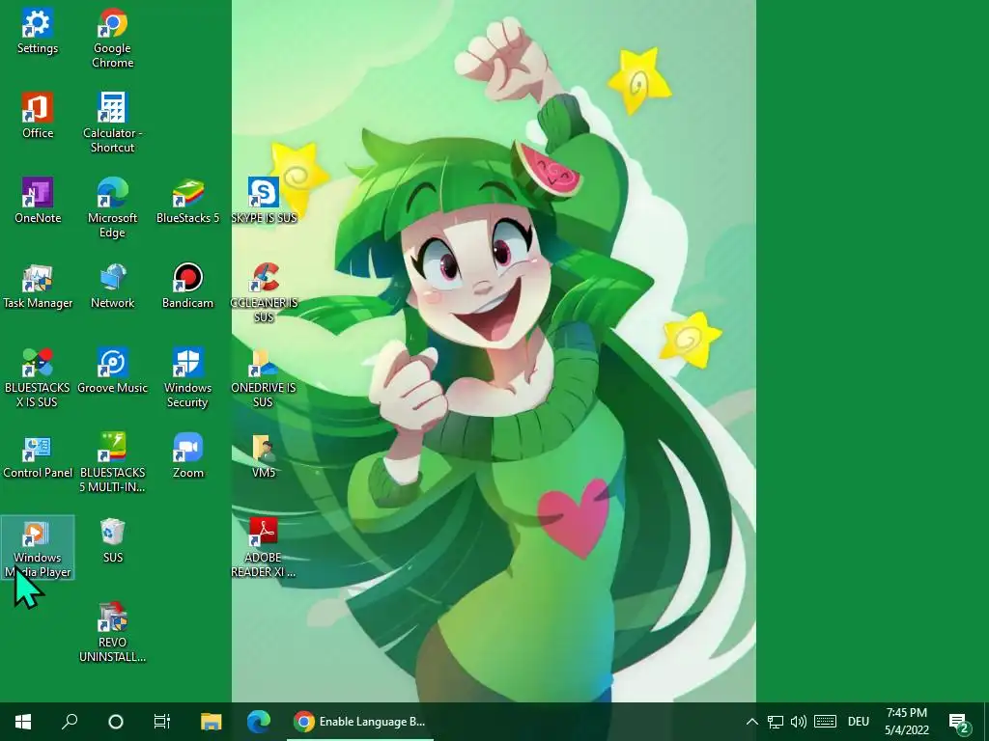Screen dimensions: 989x741
Task: Launch Microsoft Edge from the taskbar
Action: [258, 722]
